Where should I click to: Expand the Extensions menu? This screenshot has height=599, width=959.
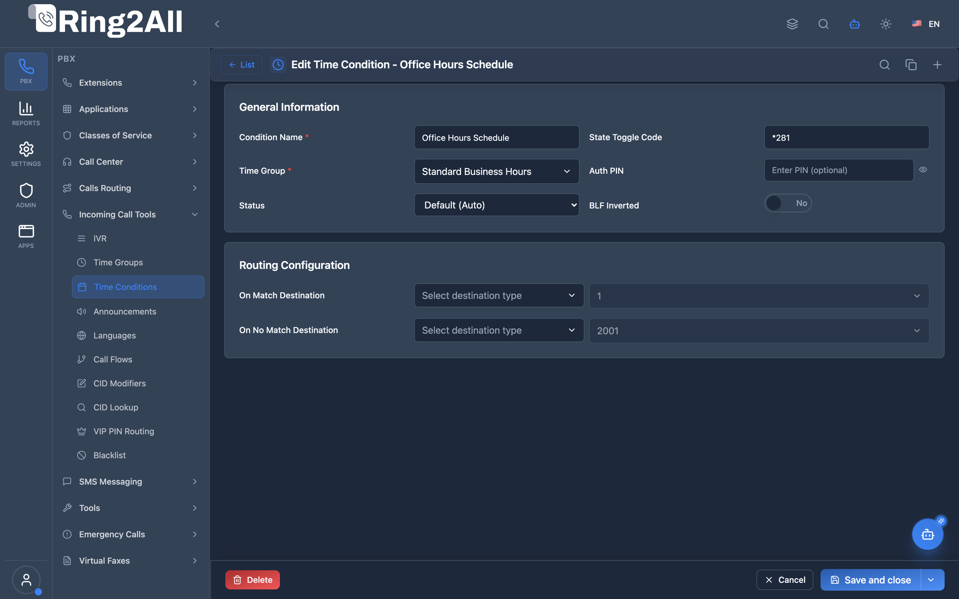[x=130, y=82]
